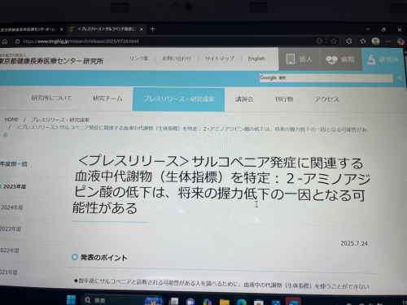Click the HOME breadcrumb link

point(11,120)
